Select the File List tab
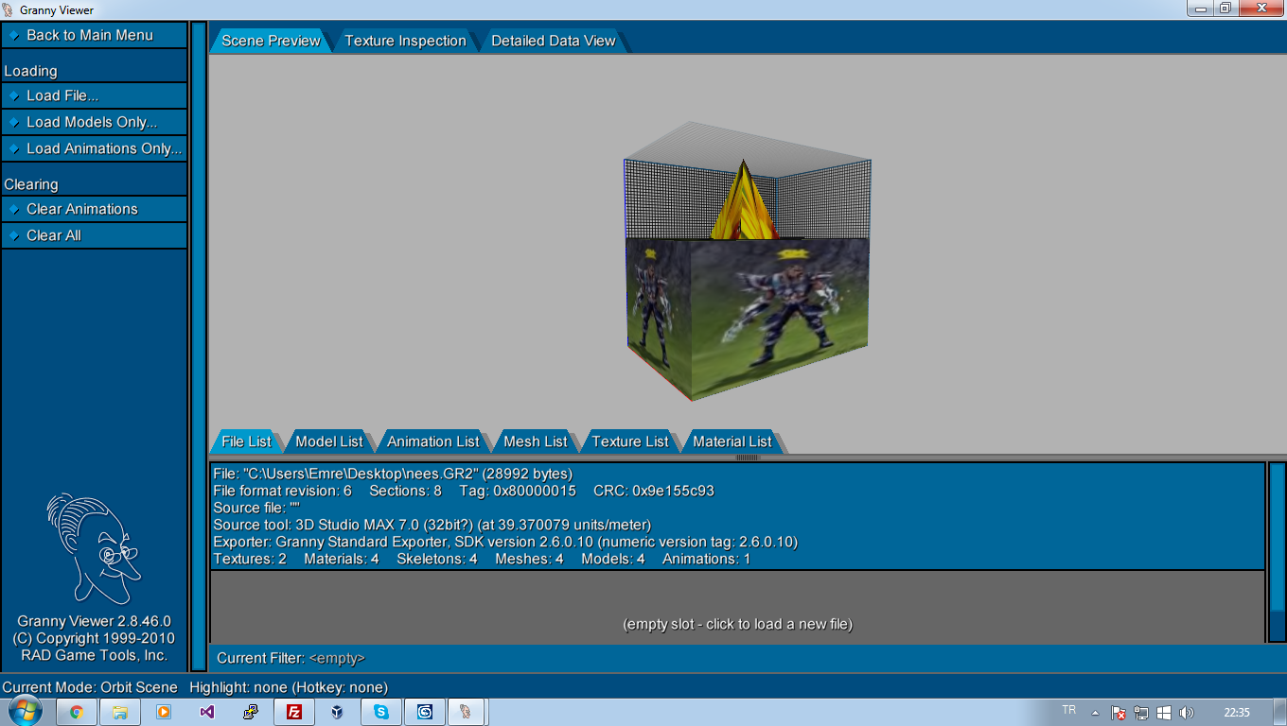Viewport: 1287px width, 726px height. coord(246,441)
